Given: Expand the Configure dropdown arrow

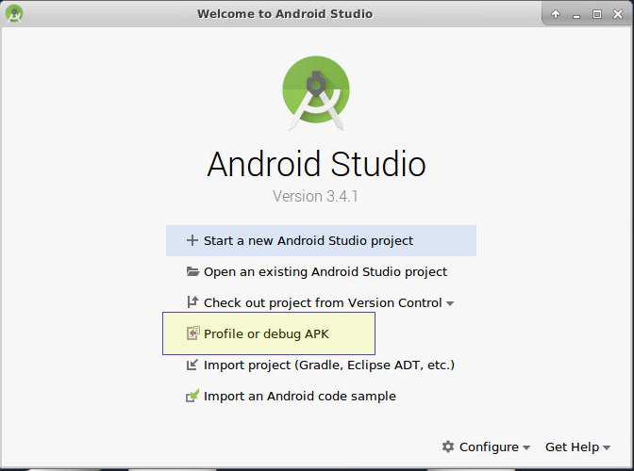Looking at the screenshot, I should [x=526, y=447].
